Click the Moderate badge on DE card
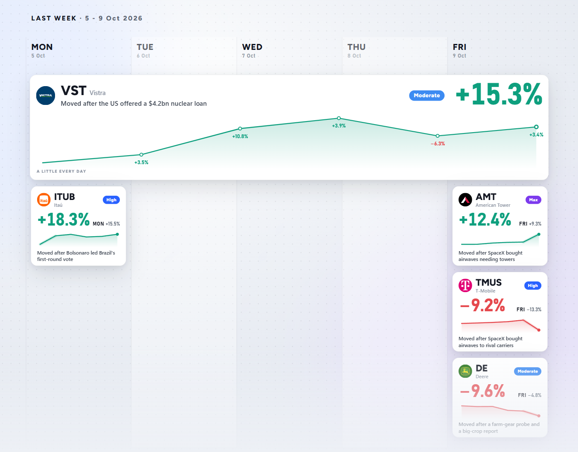Viewport: 578px width, 452px height. [528, 371]
